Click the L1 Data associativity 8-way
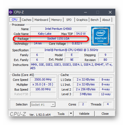The width and height of the screenshot is (124, 125). coord(106,79)
